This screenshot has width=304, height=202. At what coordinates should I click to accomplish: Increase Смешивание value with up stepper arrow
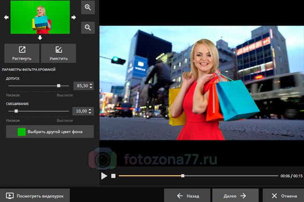[x=90, y=109]
